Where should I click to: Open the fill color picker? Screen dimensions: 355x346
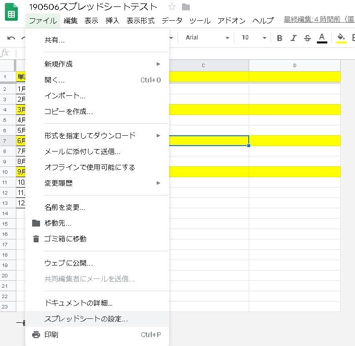[x=341, y=38]
